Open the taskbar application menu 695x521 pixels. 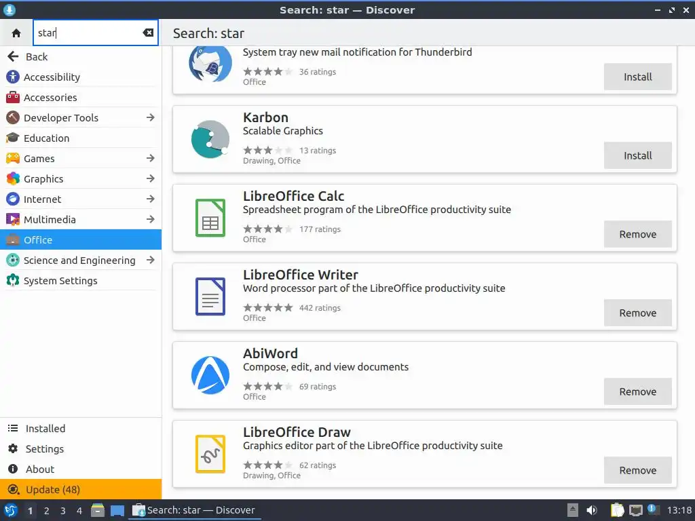tap(11, 510)
